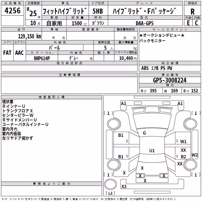Click the mileage value 129,150 km
The image size is (202, 202).
[x=30, y=36]
